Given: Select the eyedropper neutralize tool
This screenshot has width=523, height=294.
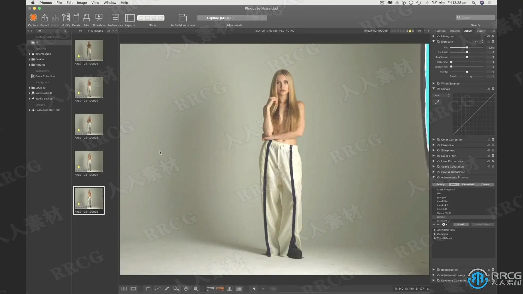Looking at the screenshot, I should point(167,289).
